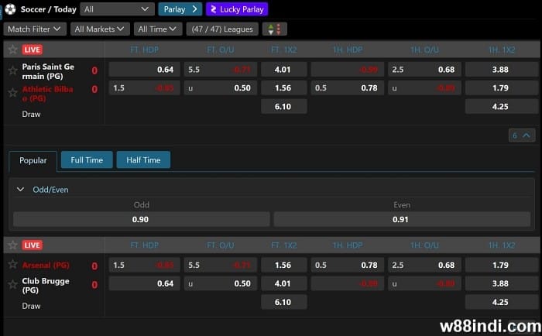542x336 pixels.
Task: Open All Time dropdown
Action: coord(158,29)
